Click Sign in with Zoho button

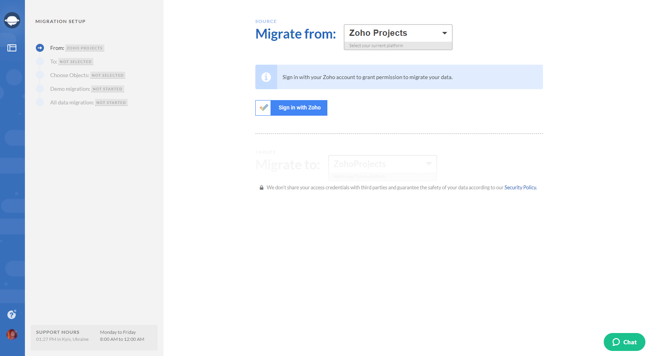291,108
